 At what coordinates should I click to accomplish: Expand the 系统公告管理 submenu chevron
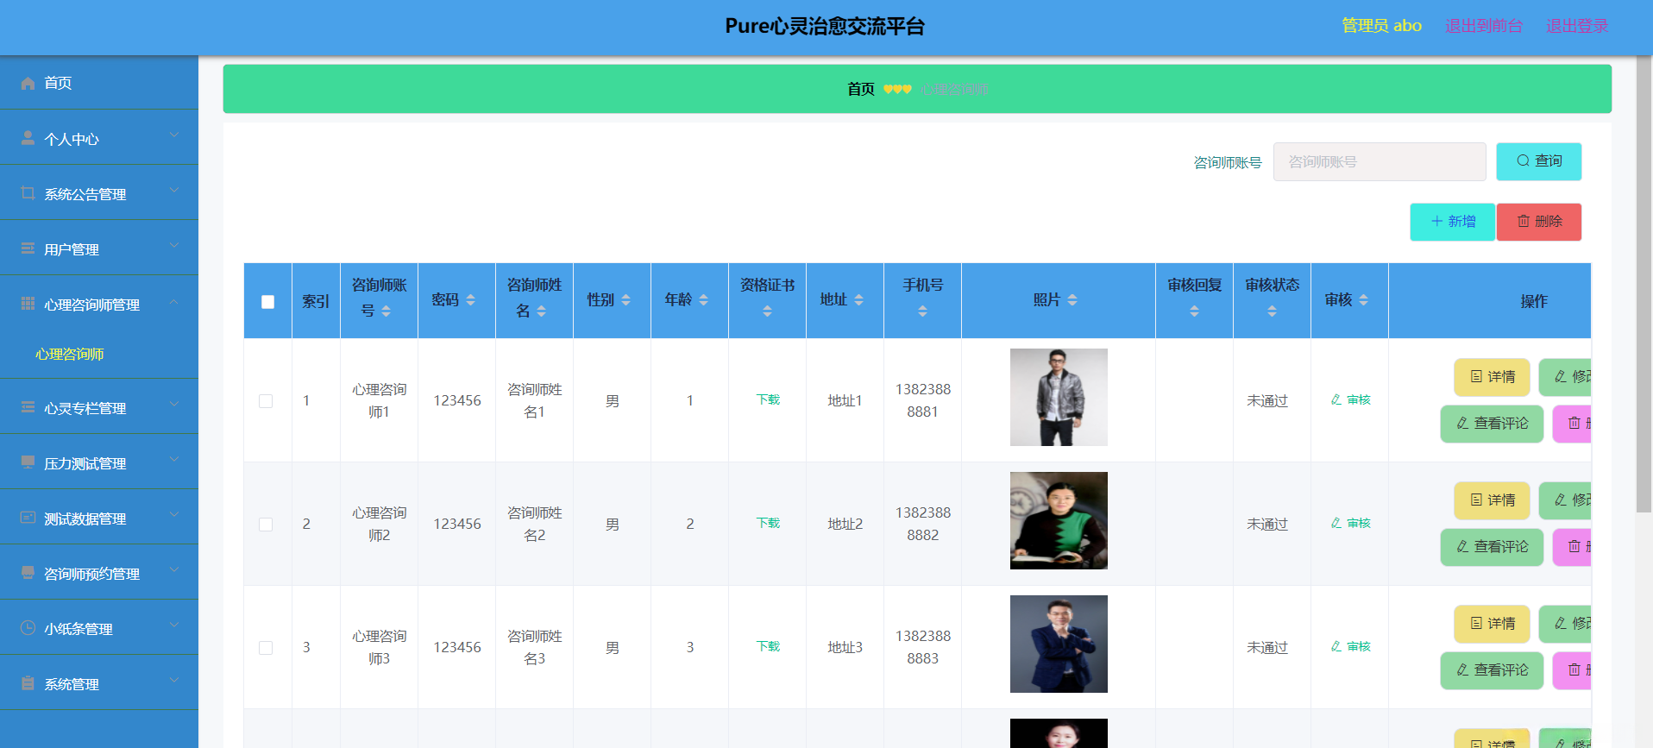(174, 191)
